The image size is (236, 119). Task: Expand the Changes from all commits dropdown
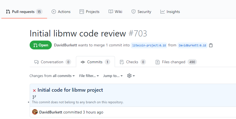click(52, 76)
